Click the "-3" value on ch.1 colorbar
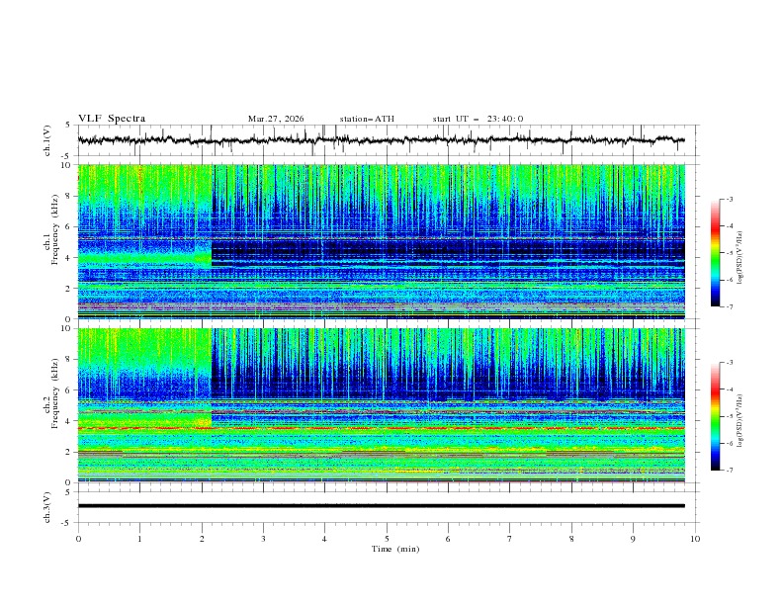This screenshot has height=605, width=783. click(x=730, y=199)
